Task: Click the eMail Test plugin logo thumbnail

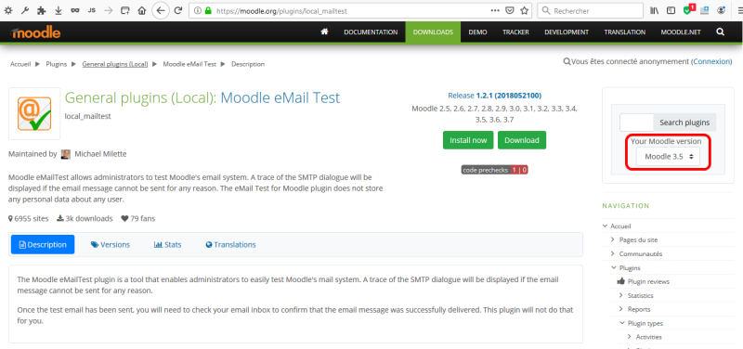Action: (x=34, y=113)
